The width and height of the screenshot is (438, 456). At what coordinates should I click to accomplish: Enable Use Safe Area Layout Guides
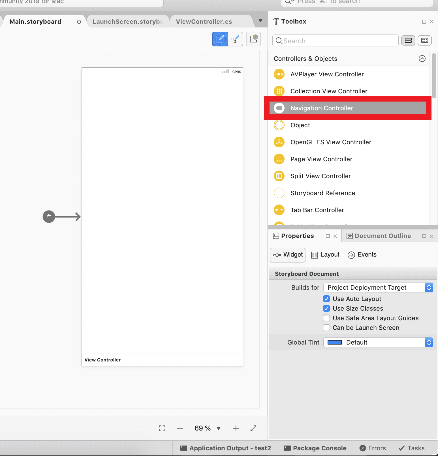tap(326, 318)
